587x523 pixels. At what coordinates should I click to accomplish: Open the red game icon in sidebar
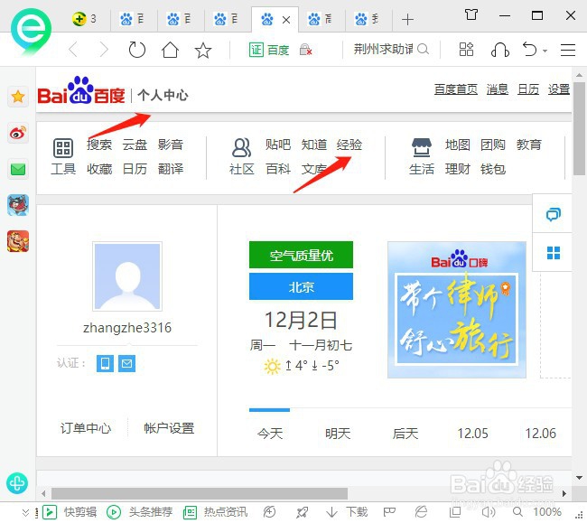[x=17, y=241]
